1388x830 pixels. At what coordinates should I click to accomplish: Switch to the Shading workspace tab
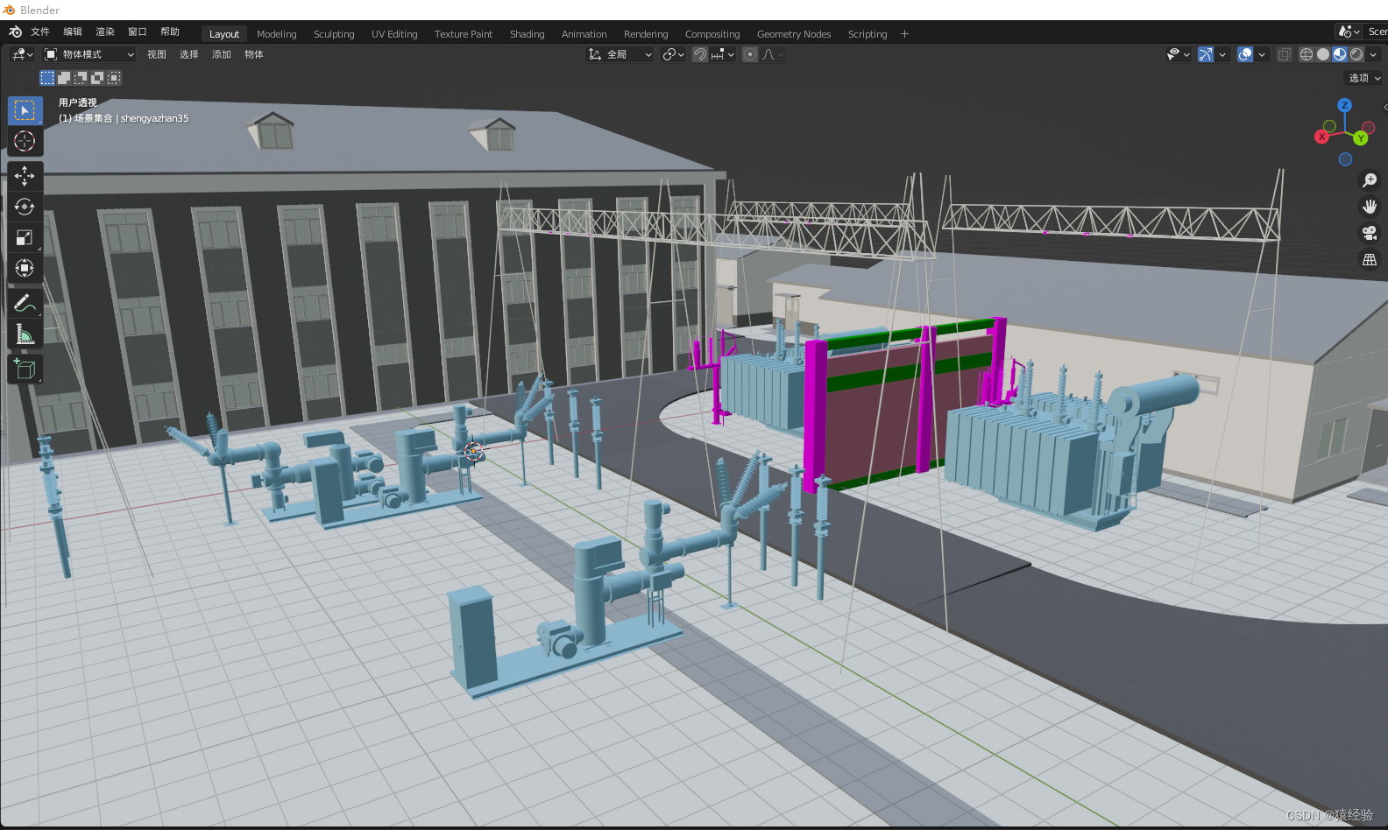(528, 34)
